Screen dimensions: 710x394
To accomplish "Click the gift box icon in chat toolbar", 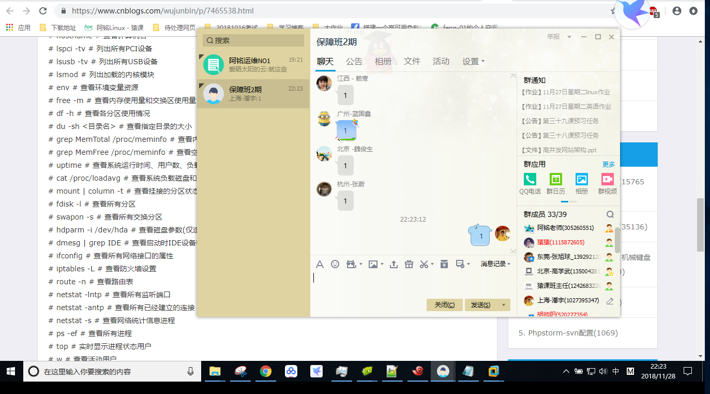I will (x=409, y=264).
